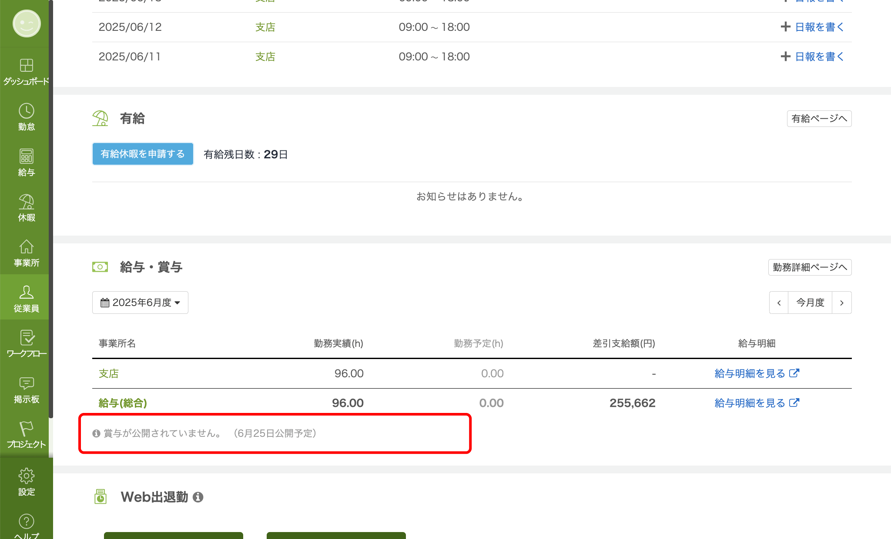Click the smiley profile avatar
Viewport: 891px width, 539px height.
[26, 23]
